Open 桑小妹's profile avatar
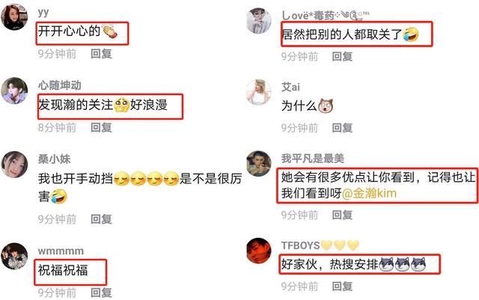 [x=14, y=165]
